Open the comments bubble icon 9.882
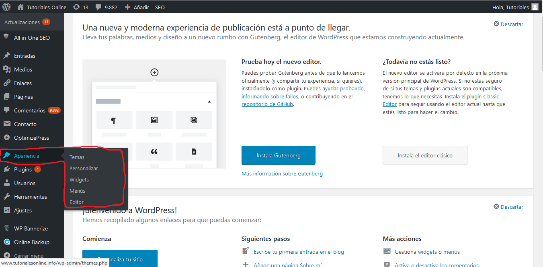The width and height of the screenshot is (543, 267). pyautogui.click(x=98, y=7)
